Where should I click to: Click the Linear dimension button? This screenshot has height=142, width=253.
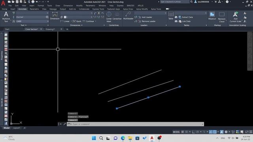pyautogui.click(x=65, y=21)
